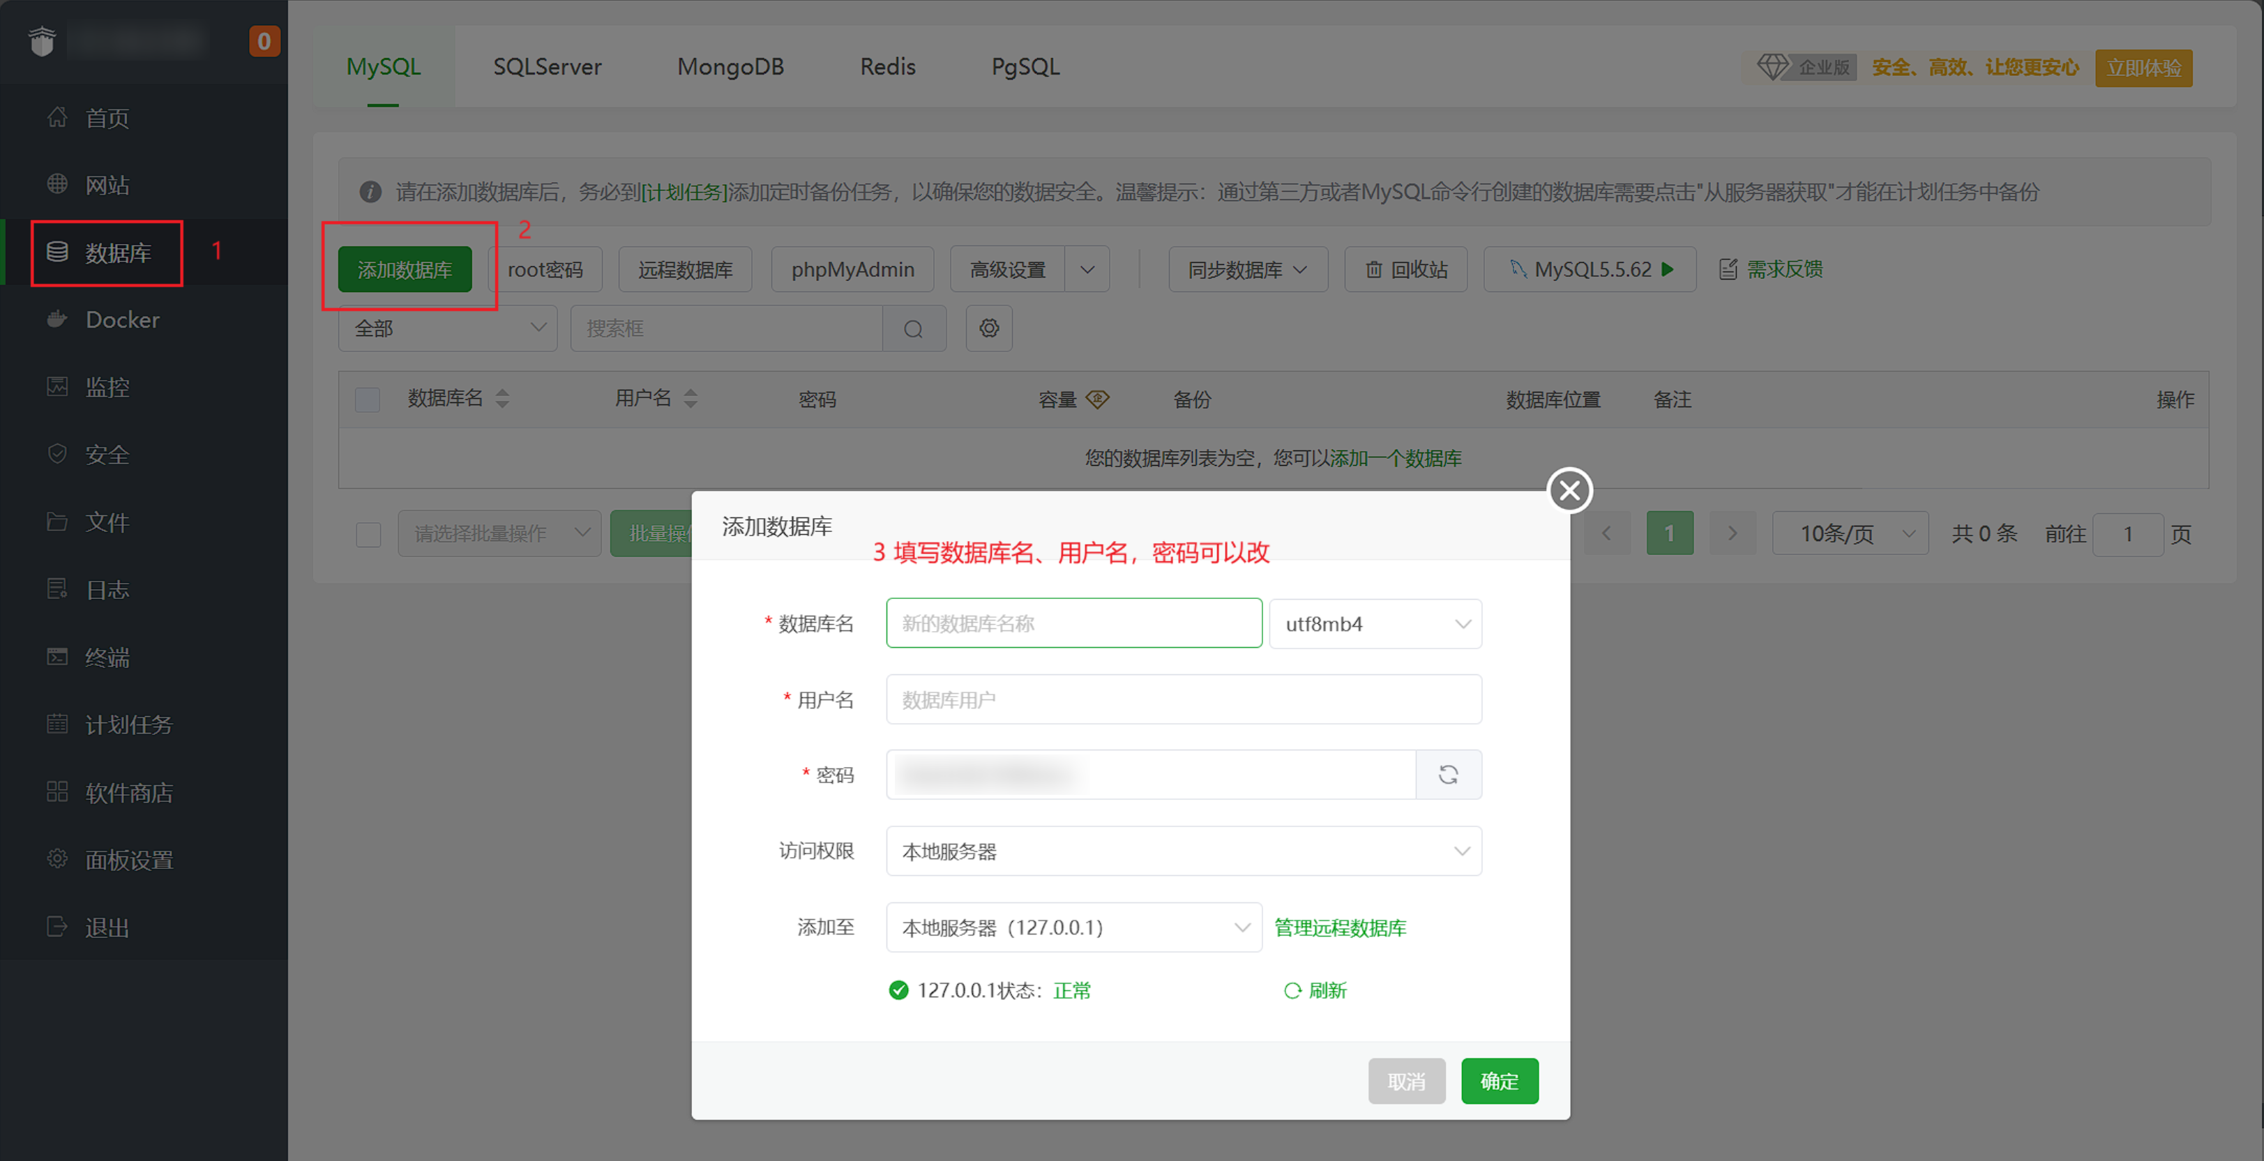Switch to the Redis tab
The image size is (2264, 1161).
(888, 67)
